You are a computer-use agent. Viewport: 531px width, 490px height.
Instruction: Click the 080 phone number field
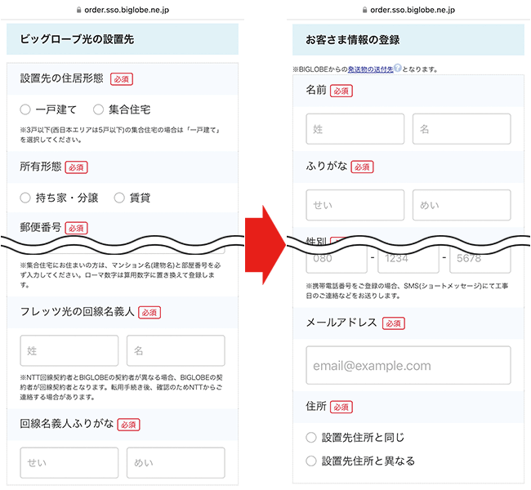(337, 260)
